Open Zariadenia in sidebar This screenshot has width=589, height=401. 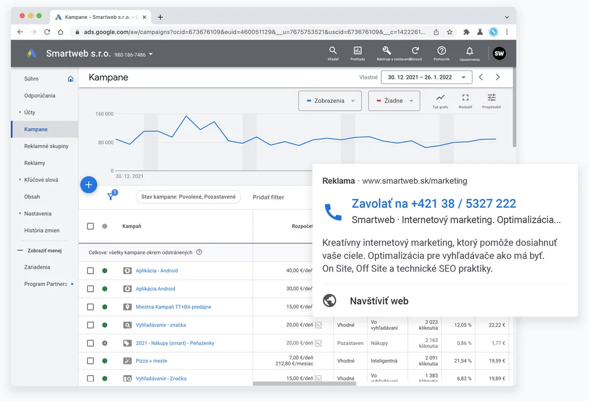coord(37,267)
